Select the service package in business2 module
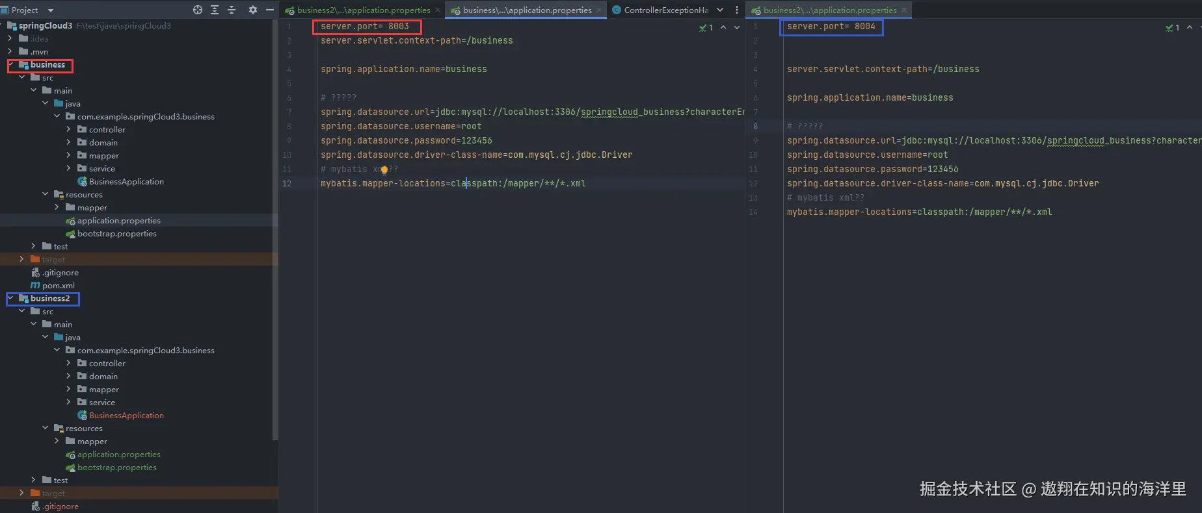The width and height of the screenshot is (1202, 513). pyautogui.click(x=101, y=403)
